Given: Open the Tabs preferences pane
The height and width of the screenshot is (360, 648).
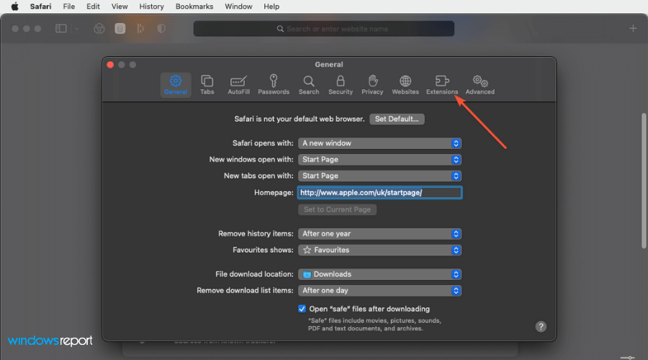Looking at the screenshot, I should pyautogui.click(x=207, y=85).
